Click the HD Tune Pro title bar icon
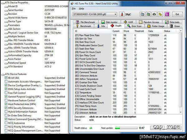 [x=72, y=3]
